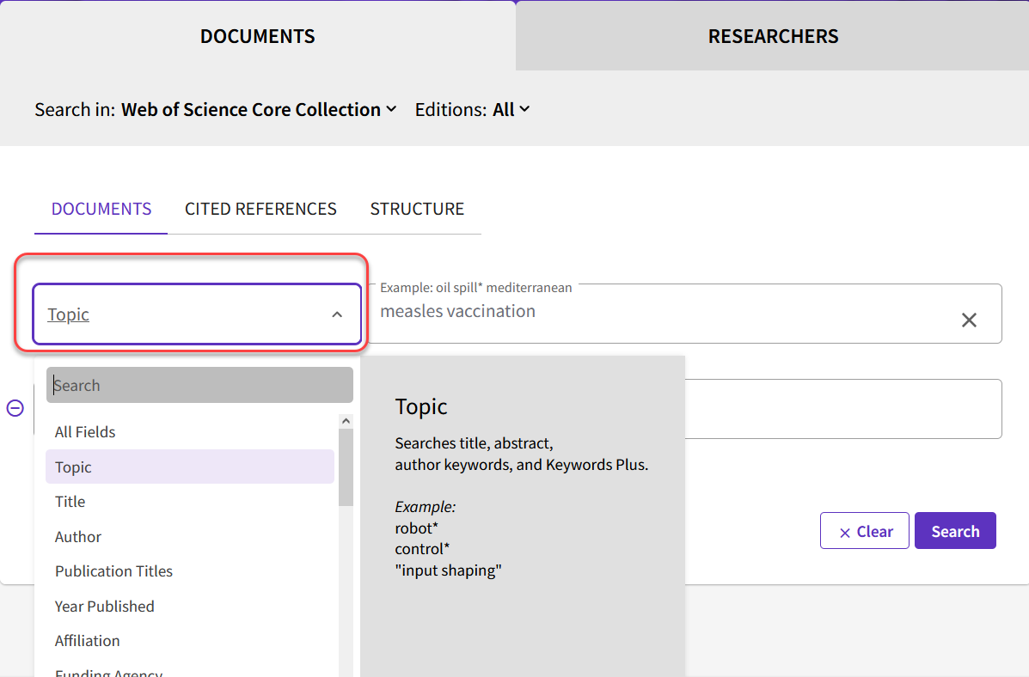Choose Title from the field list

click(x=190, y=501)
